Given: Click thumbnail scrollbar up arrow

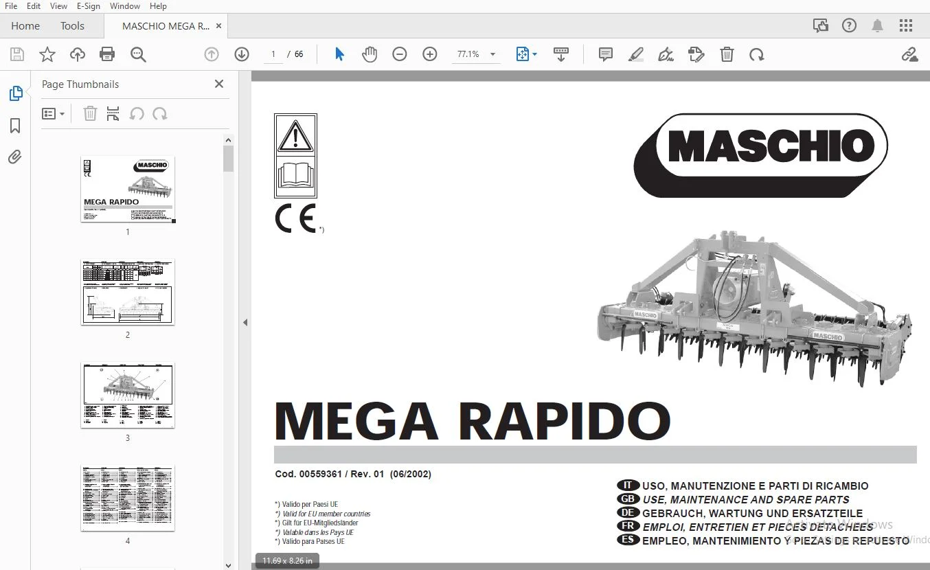Looking at the screenshot, I should (x=228, y=140).
